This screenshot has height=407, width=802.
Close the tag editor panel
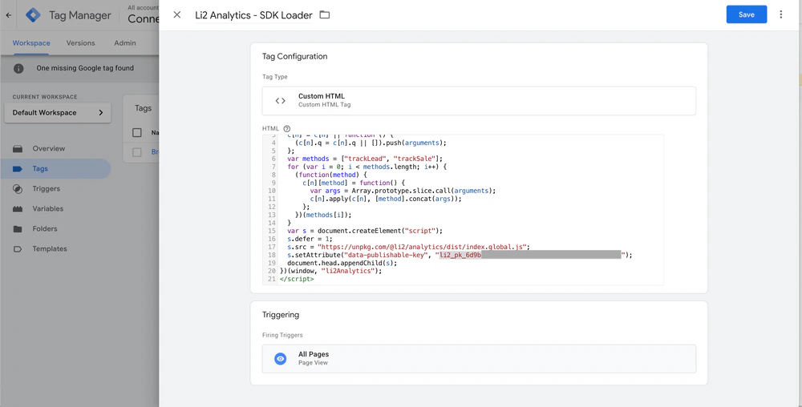(x=177, y=14)
